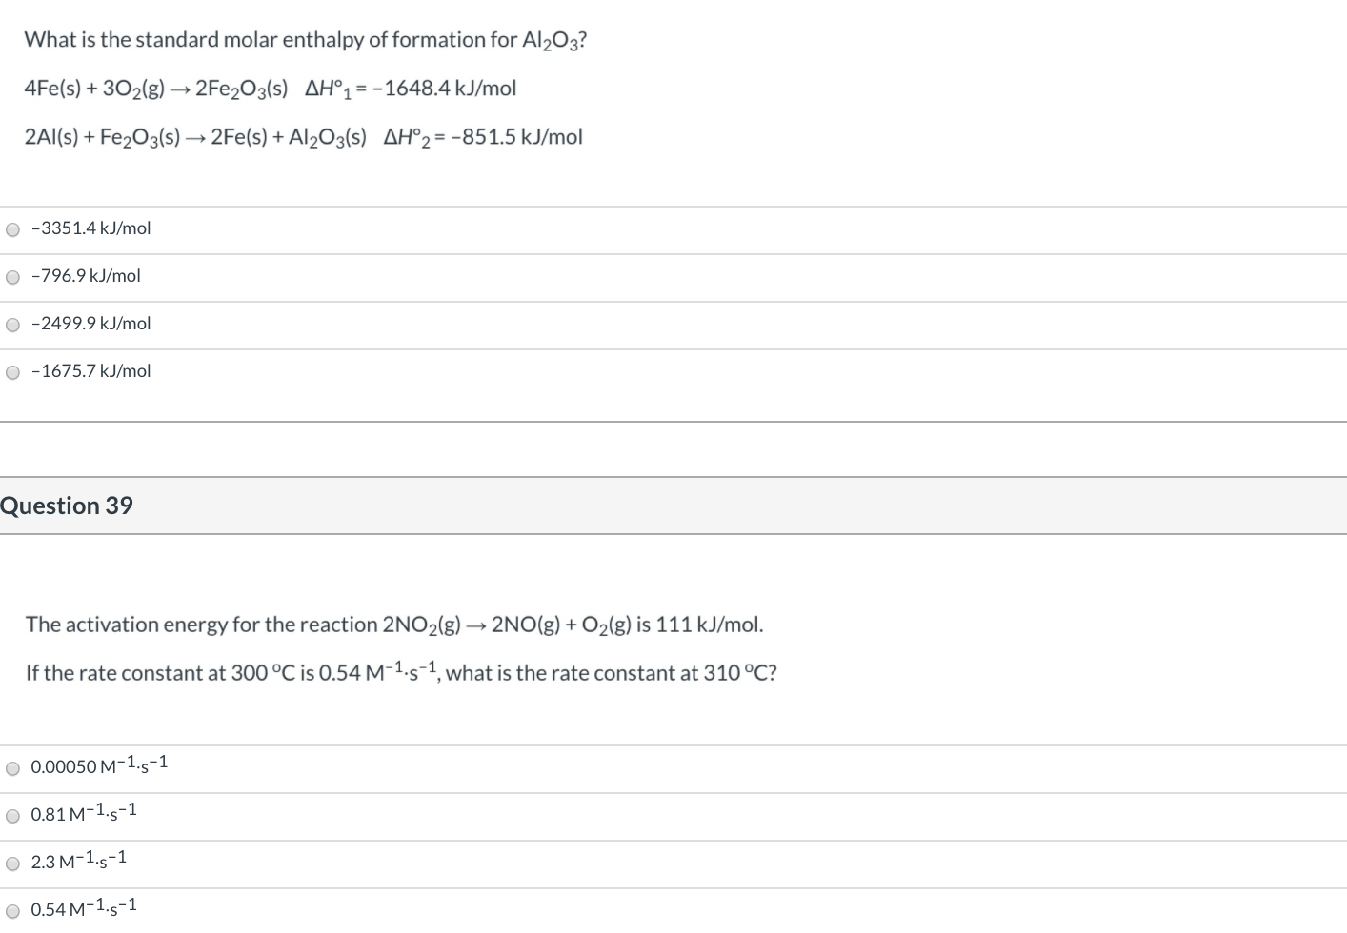Click the Al2O3 enthalpy question text
This screenshot has width=1347, height=933.
click(306, 39)
